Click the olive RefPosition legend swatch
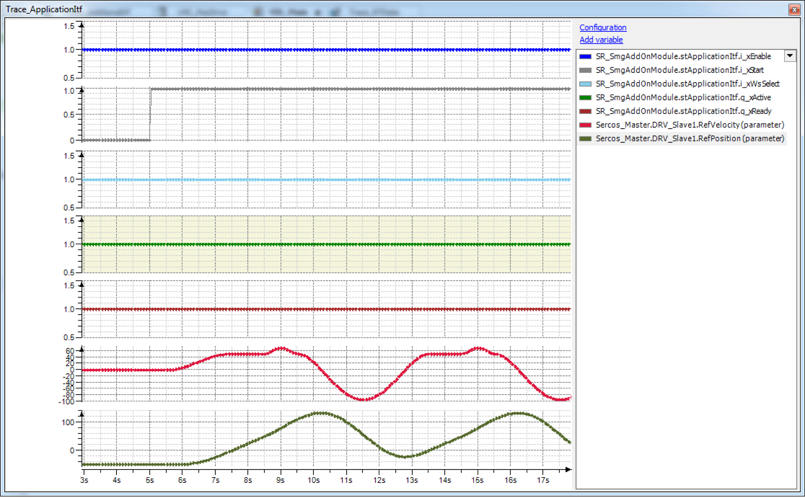Screen dimensions: 805x499 point(585,139)
